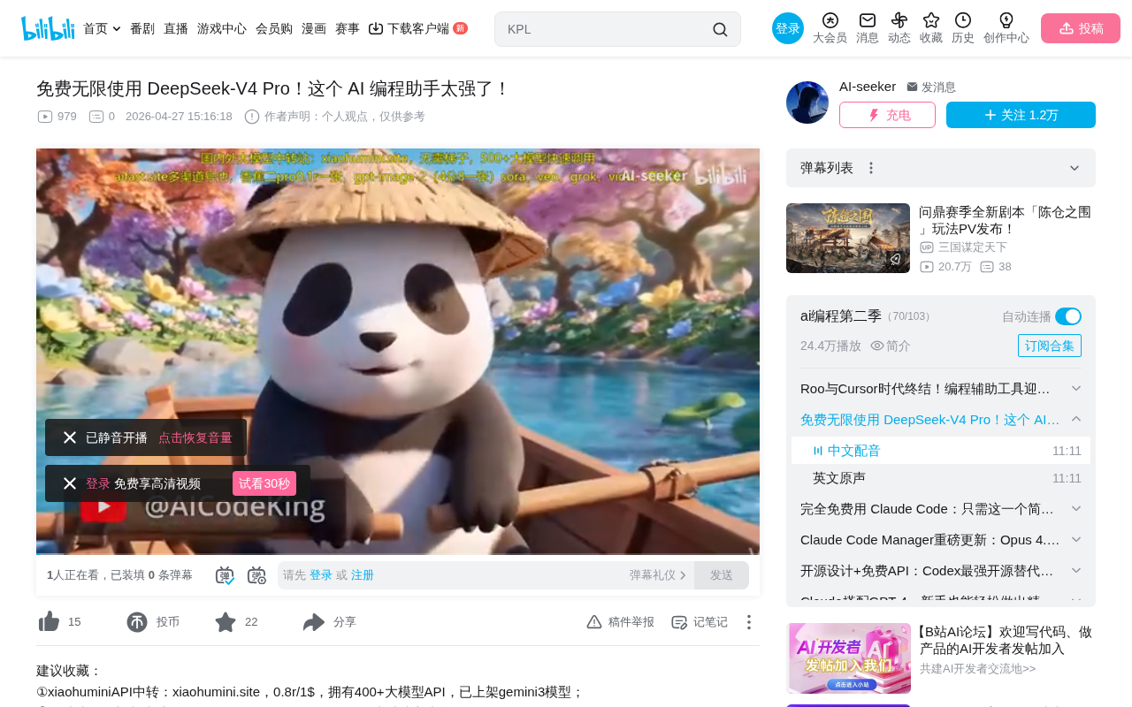Image resolution: width=1132 pixels, height=707 pixels.
Task: Click the 发送 danmaku button
Action: pyautogui.click(x=722, y=575)
